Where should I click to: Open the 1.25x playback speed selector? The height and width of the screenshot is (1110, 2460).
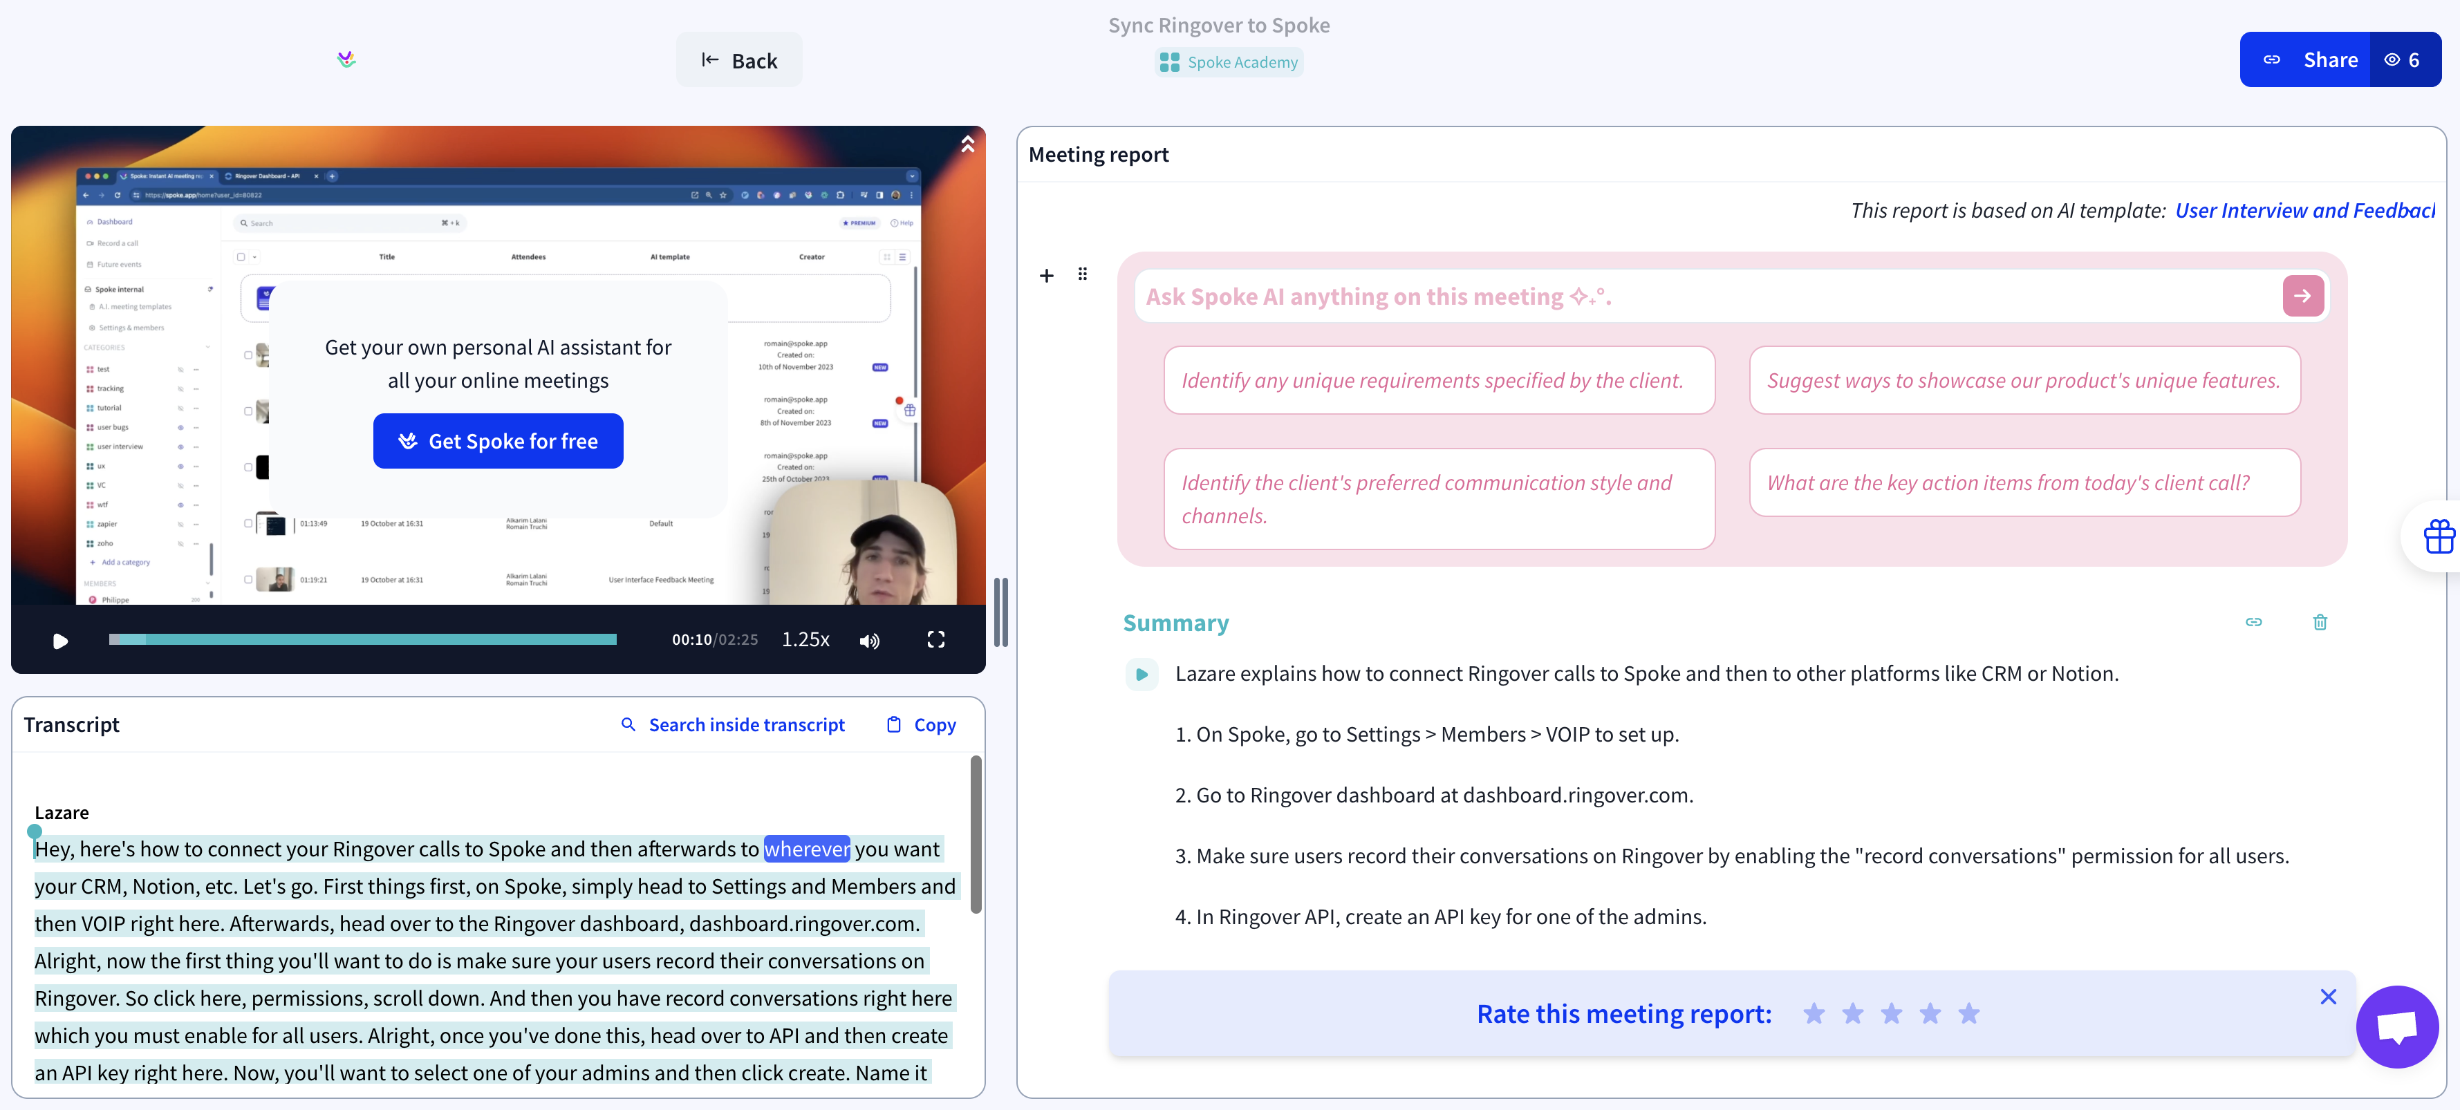coord(806,639)
